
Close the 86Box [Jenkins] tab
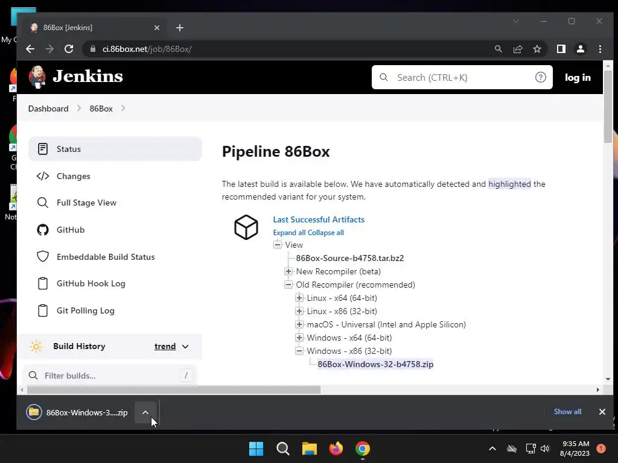157,28
